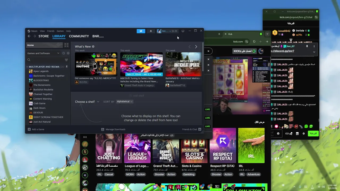Image resolution: width=340 pixels, height=191 pixels.
Task: Switch to the COMMUNITY tab
Action: coord(79,36)
